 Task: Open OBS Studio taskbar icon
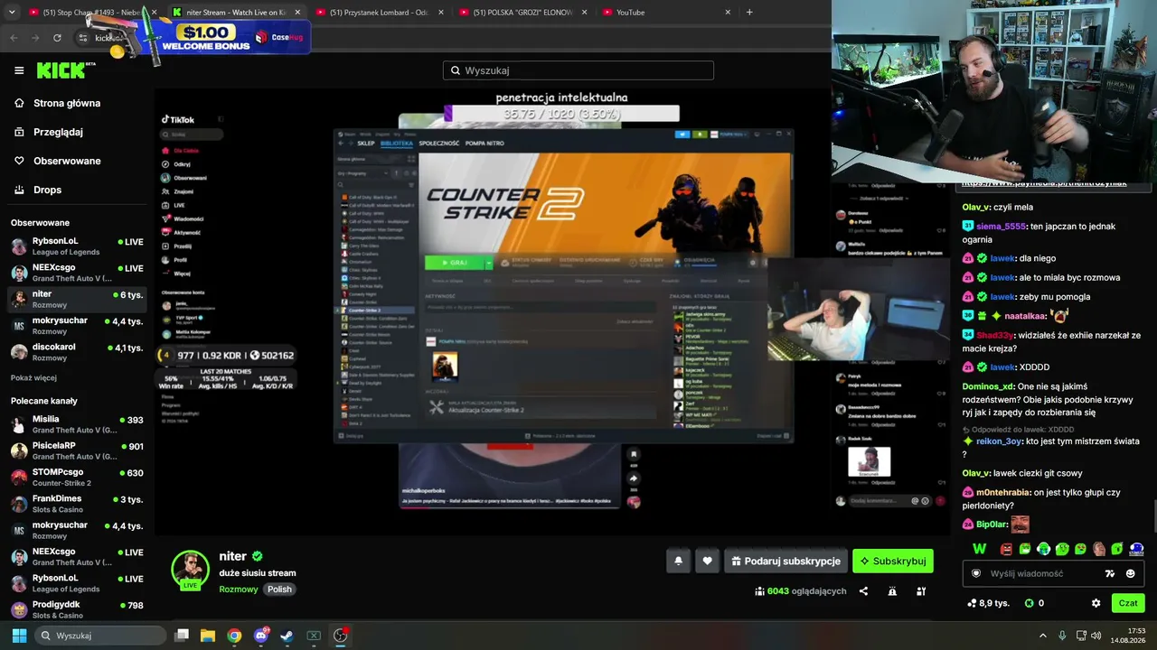[340, 636]
